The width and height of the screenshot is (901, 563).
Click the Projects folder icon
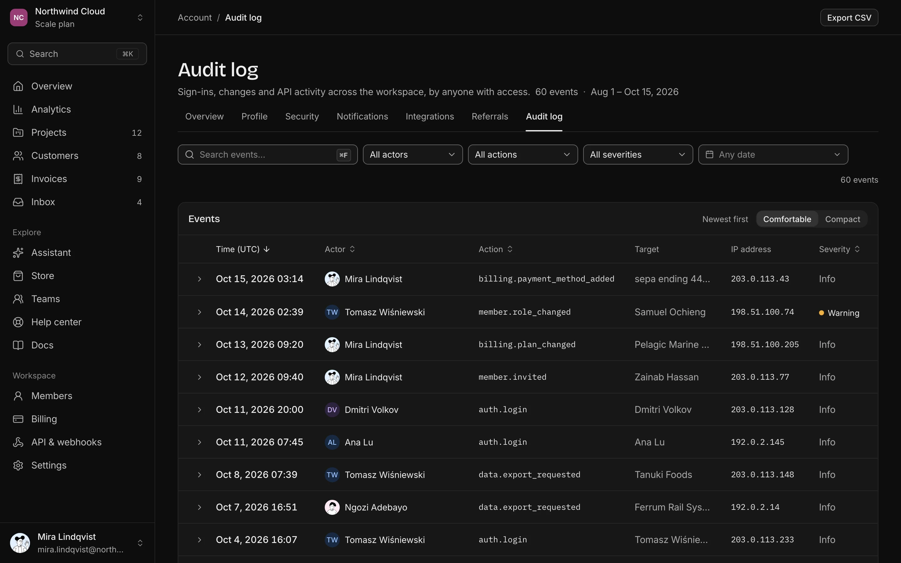[x=18, y=132]
